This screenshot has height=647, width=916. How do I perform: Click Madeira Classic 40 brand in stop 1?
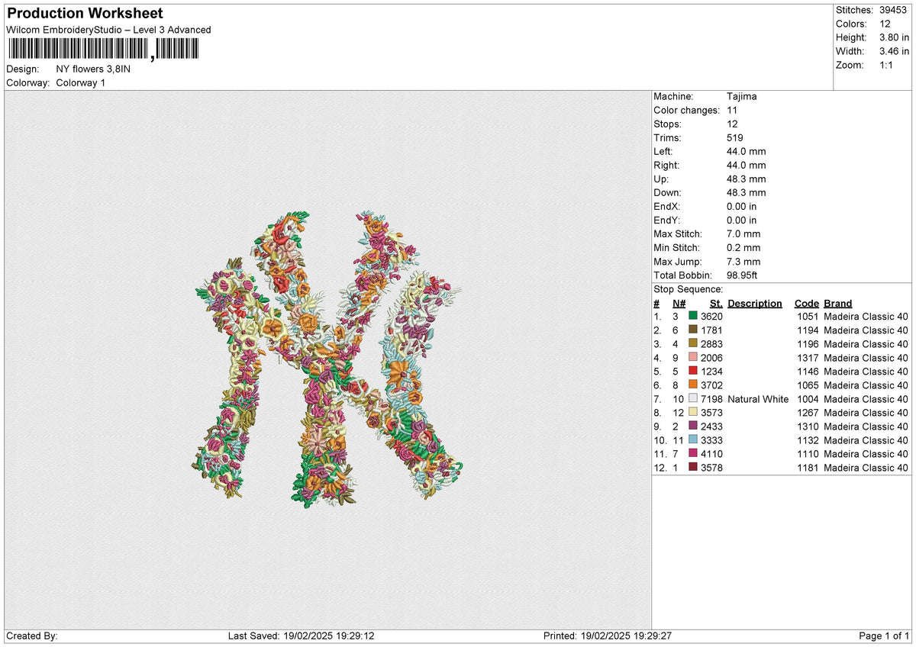(866, 316)
